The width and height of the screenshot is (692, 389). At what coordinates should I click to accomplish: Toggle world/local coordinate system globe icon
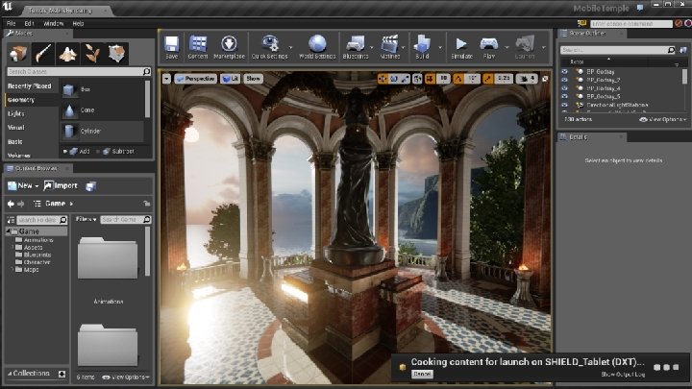click(417, 79)
